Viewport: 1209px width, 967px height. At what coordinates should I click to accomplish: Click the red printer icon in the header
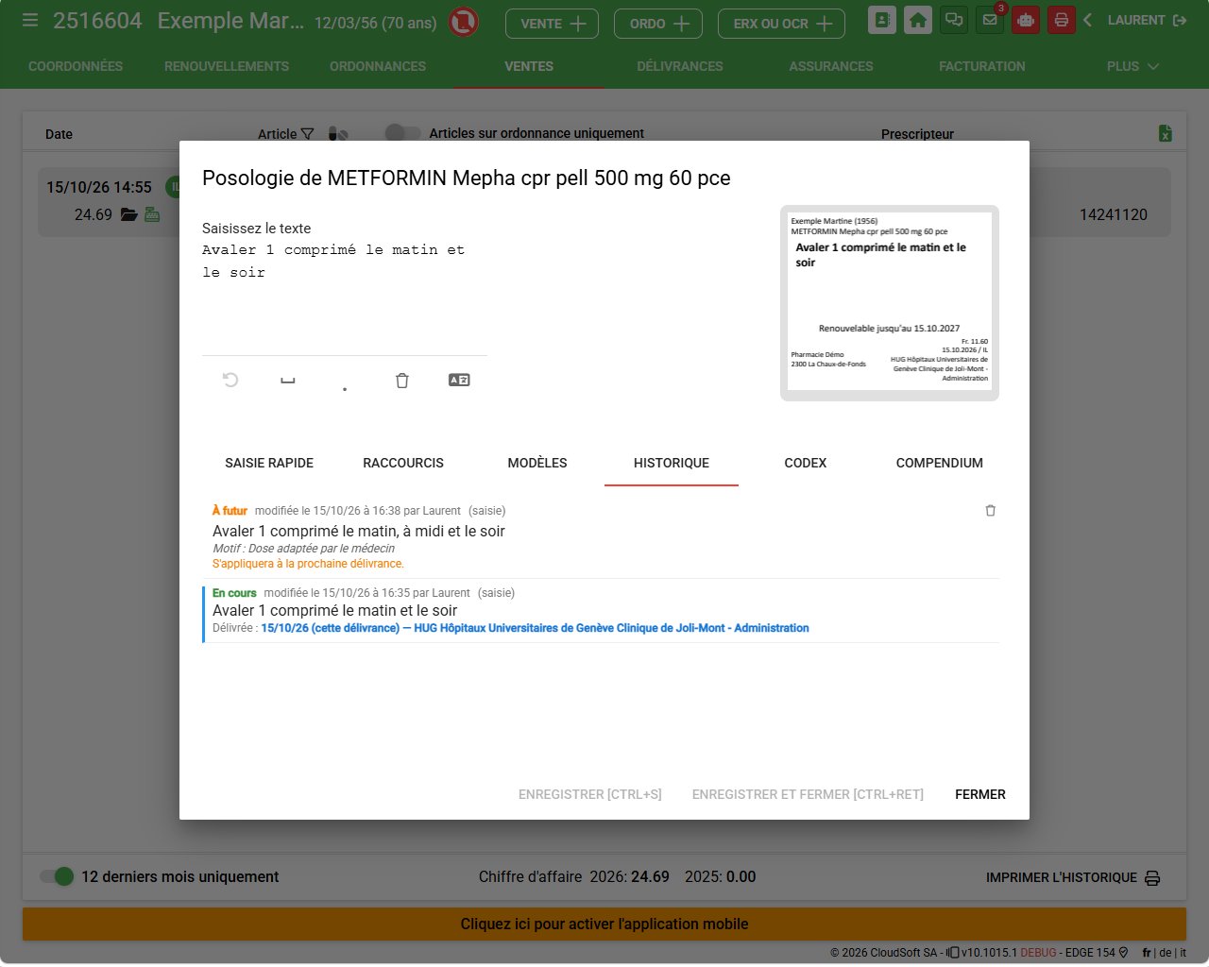pos(1062,20)
